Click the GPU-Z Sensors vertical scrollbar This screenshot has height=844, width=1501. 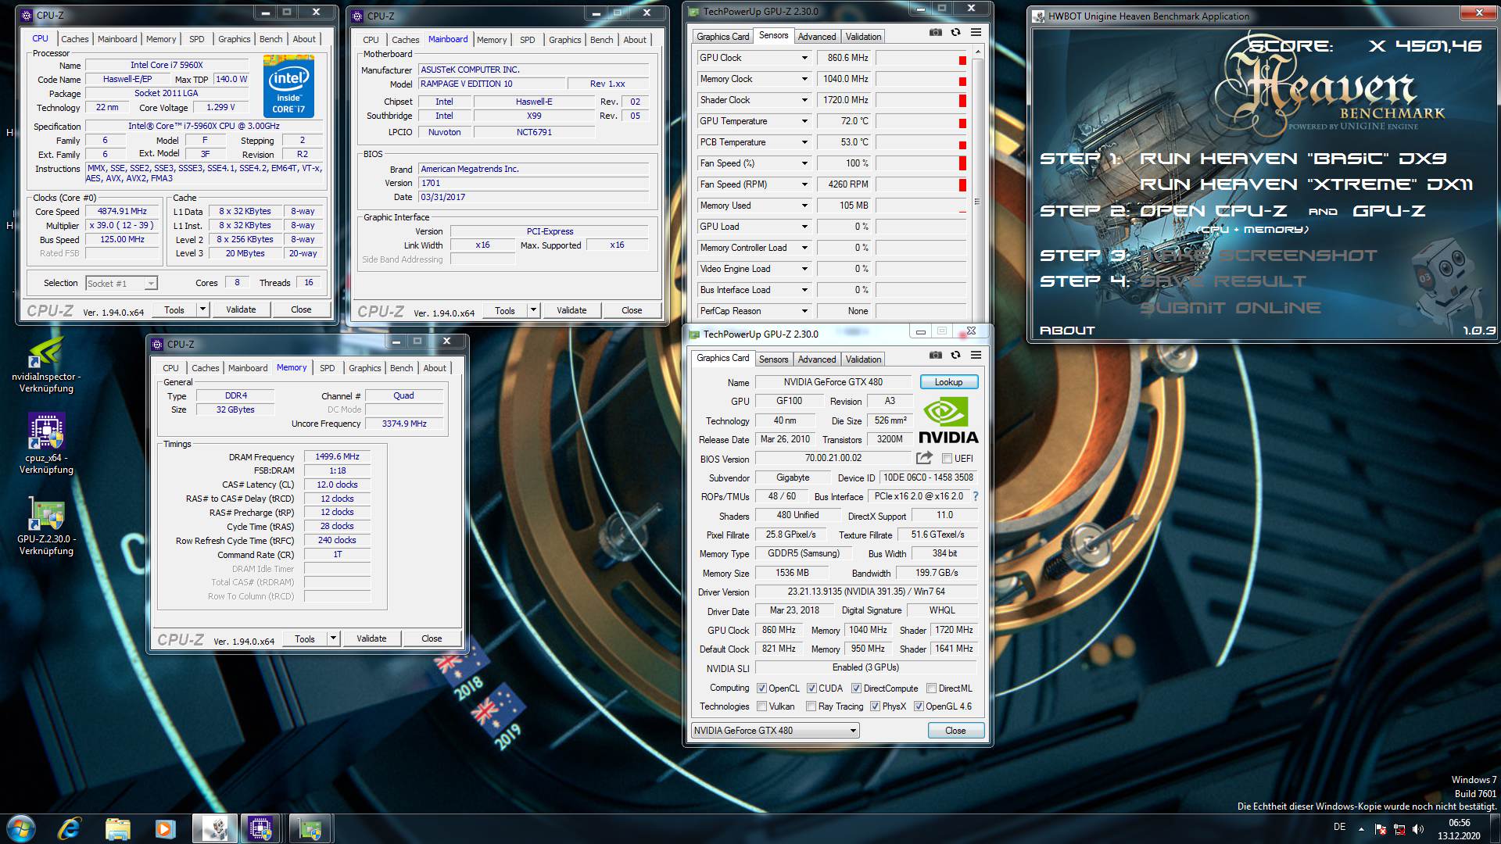[977, 184]
